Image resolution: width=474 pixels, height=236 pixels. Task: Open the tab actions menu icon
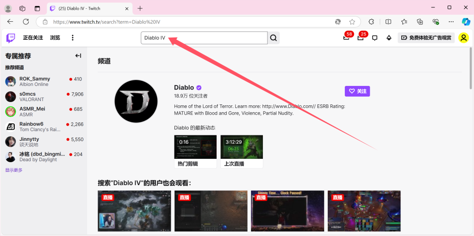(37, 8)
